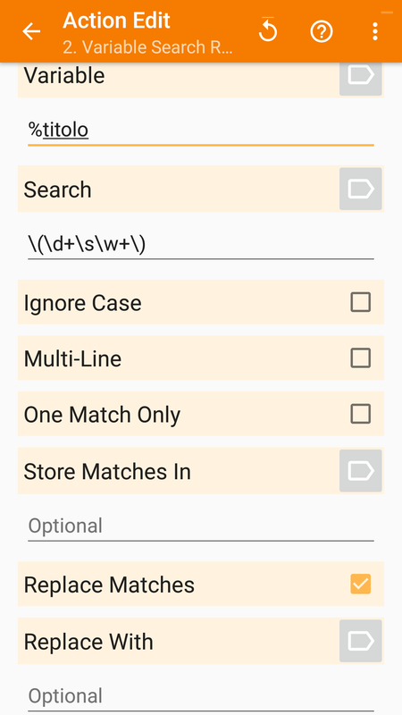The image size is (402, 715).
Task: Tick the One Match Only checkbox
Action: click(x=361, y=414)
